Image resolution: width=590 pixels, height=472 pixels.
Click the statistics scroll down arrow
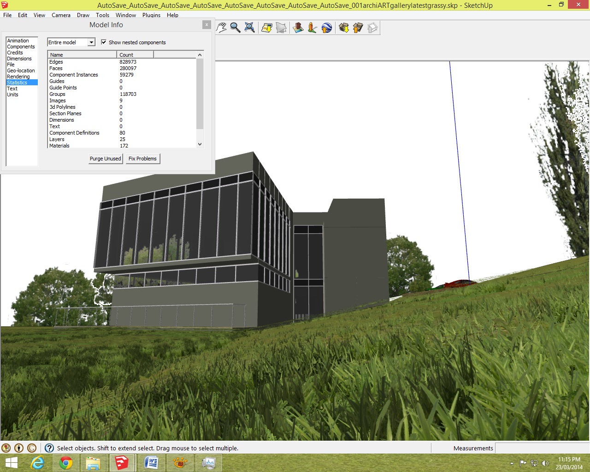pos(200,144)
